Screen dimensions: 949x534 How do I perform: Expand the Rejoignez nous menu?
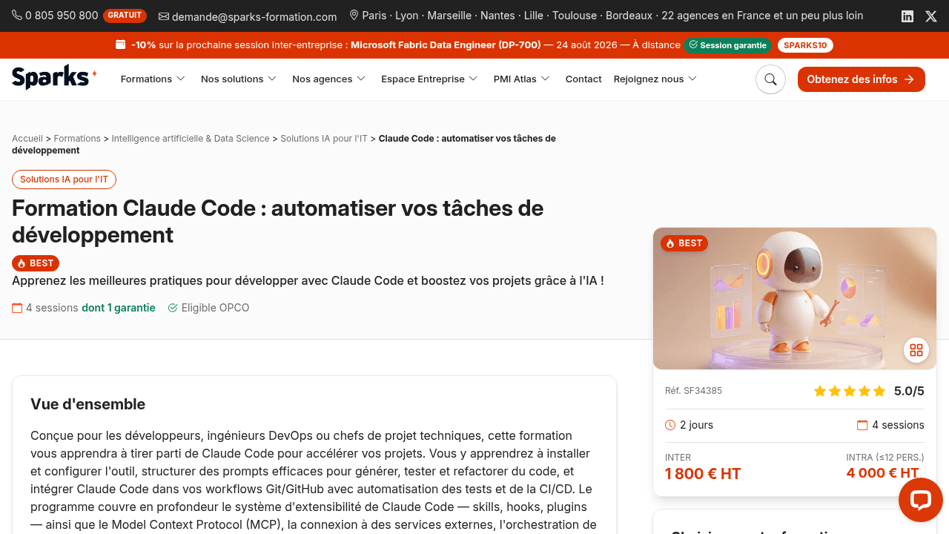coord(655,79)
